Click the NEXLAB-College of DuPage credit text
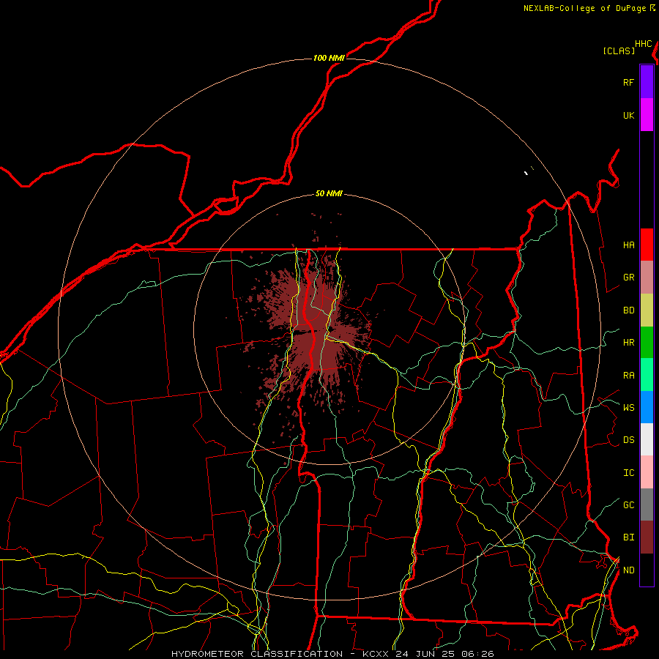Image resolution: width=659 pixels, height=659 pixels. (584, 8)
